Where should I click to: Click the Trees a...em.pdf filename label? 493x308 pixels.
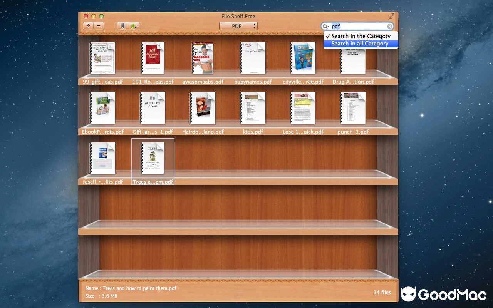point(153,182)
